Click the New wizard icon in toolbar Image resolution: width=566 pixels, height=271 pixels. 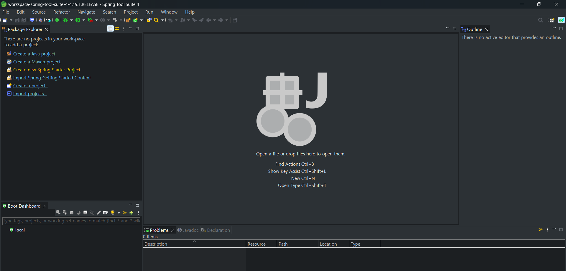(x=5, y=20)
